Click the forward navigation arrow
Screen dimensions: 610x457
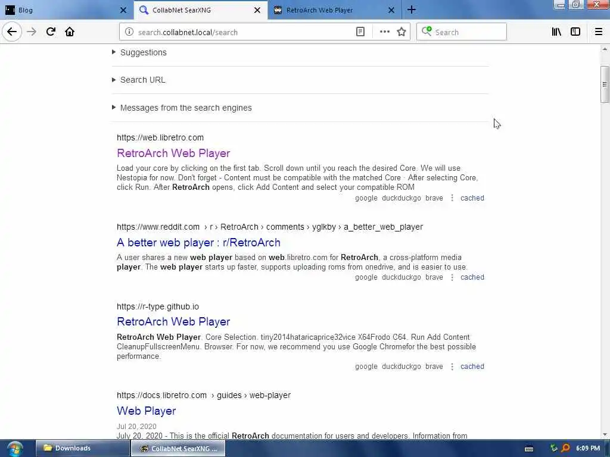tap(32, 32)
